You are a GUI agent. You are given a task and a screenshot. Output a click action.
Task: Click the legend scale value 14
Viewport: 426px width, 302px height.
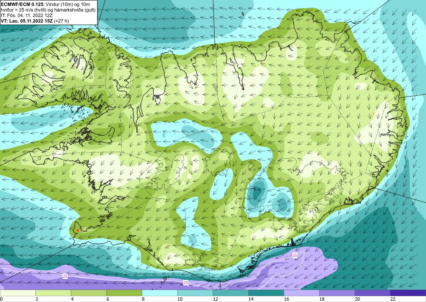click(x=251, y=299)
